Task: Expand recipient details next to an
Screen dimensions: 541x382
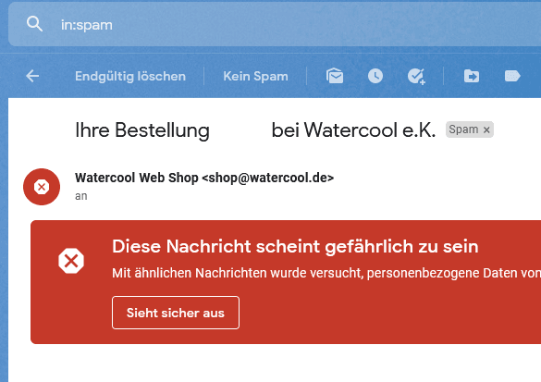Action: coord(81,196)
